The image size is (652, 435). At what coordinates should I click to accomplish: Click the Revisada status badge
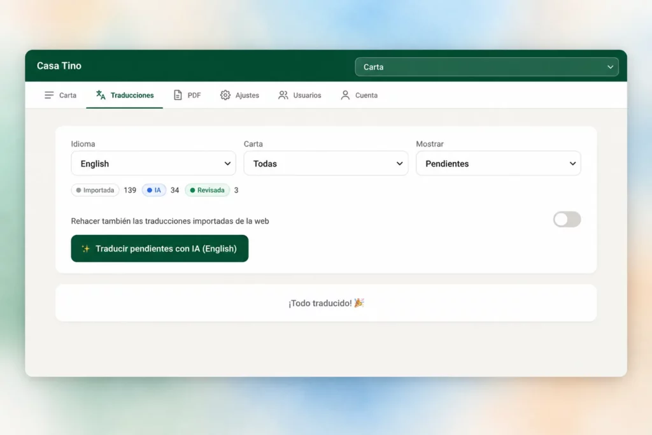click(x=207, y=190)
